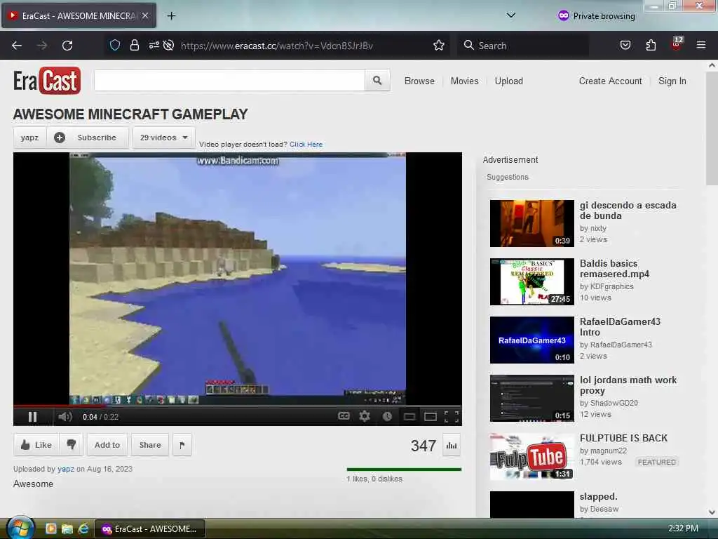The height and width of the screenshot is (539, 718).
Task: Toggle closed captions CC button
Action: coord(344,416)
